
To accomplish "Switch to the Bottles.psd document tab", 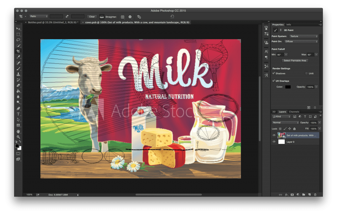I will tap(53, 22).
